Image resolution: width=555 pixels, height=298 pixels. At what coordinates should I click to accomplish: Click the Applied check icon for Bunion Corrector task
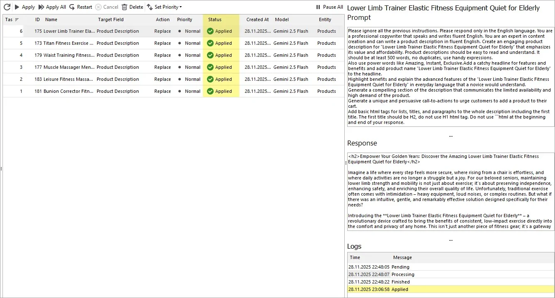(210, 91)
